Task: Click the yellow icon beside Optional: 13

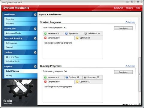Action: pos(77,82)
